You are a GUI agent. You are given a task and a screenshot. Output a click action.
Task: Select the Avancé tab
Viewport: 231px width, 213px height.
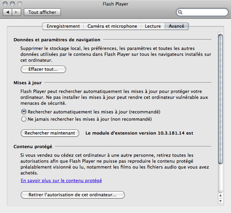click(x=176, y=26)
